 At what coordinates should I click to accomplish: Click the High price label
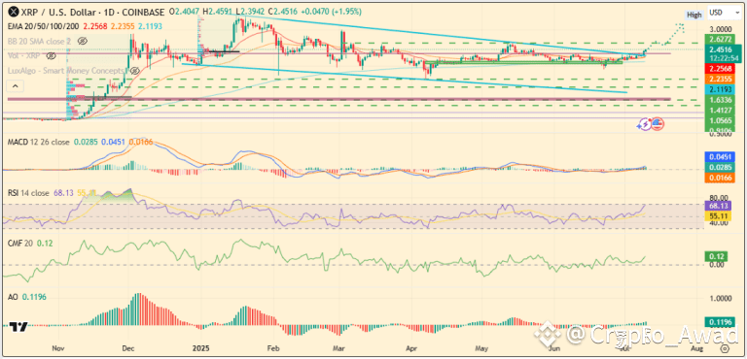tap(694, 15)
